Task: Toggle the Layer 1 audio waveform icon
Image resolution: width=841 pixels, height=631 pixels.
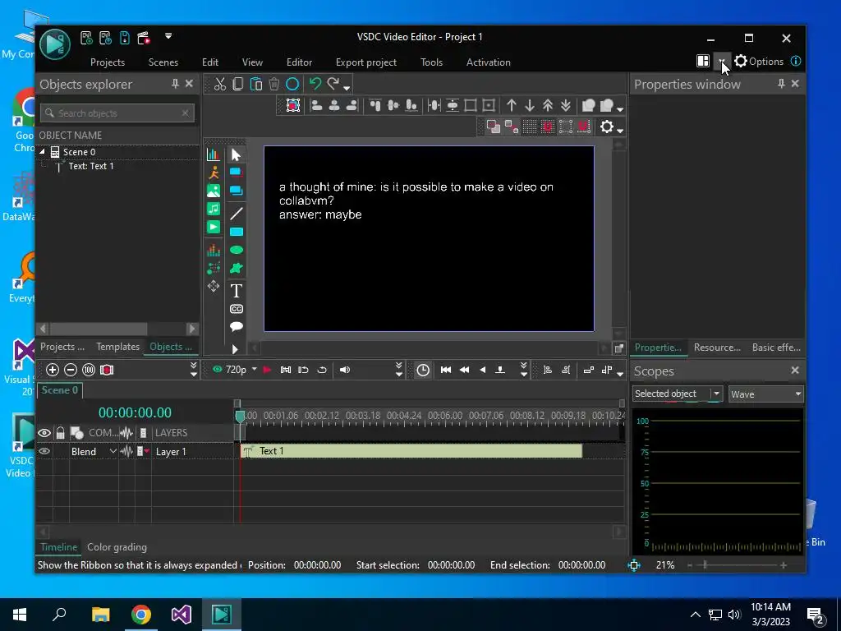Action: (x=126, y=451)
